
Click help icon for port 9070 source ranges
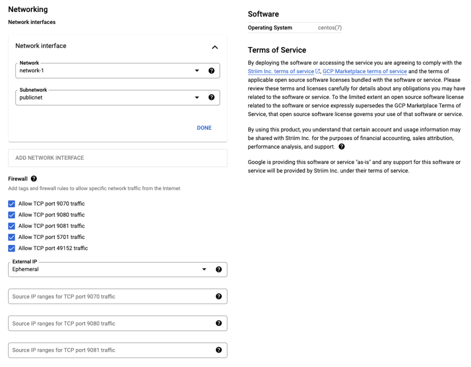tap(219, 297)
